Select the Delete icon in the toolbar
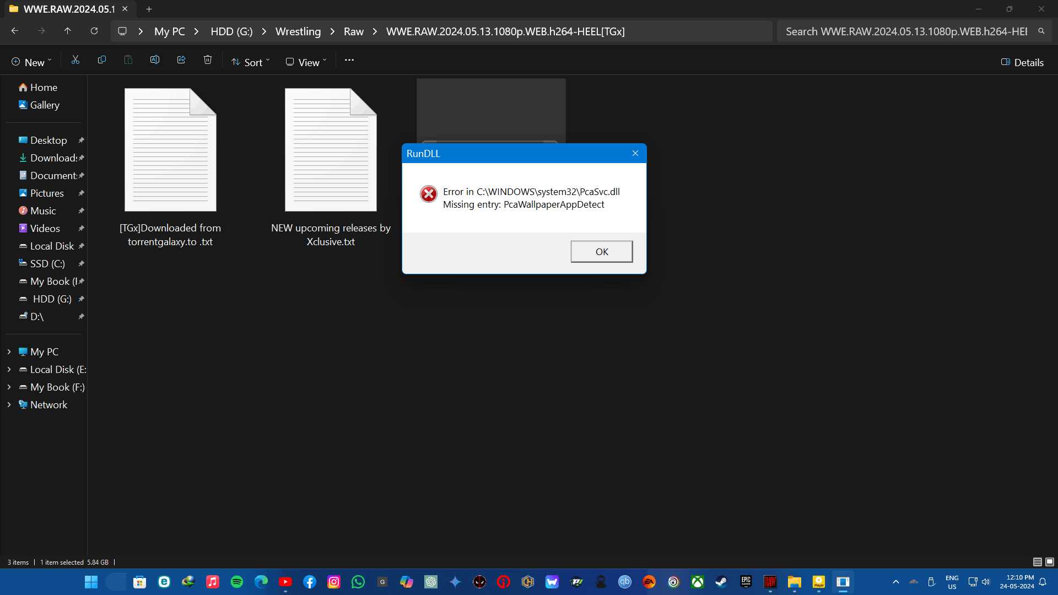 click(x=208, y=59)
